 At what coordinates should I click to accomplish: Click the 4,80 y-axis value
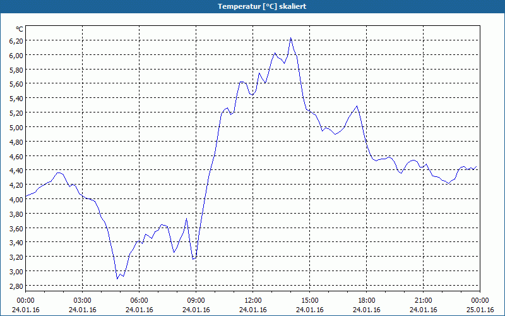tap(17, 142)
